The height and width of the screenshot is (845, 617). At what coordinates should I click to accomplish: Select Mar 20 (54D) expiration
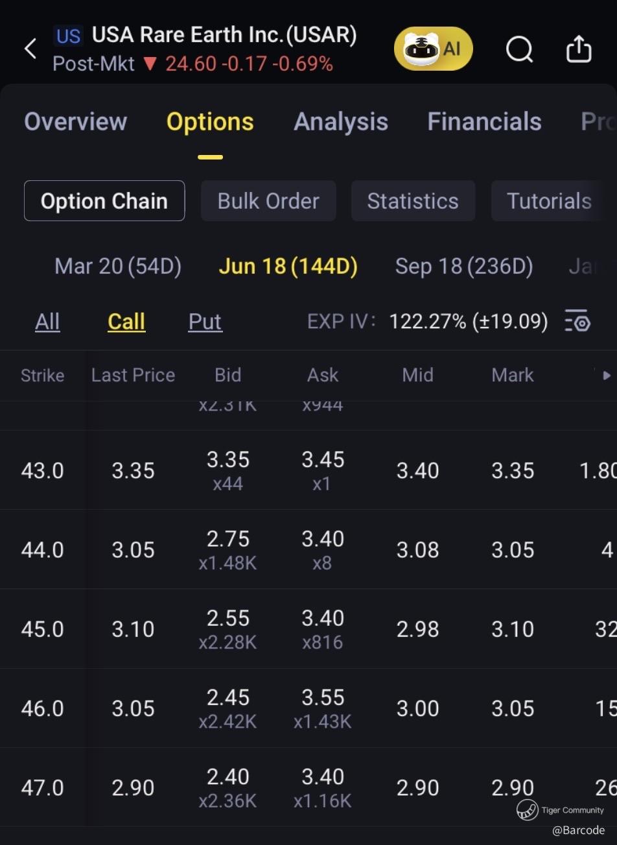click(118, 266)
